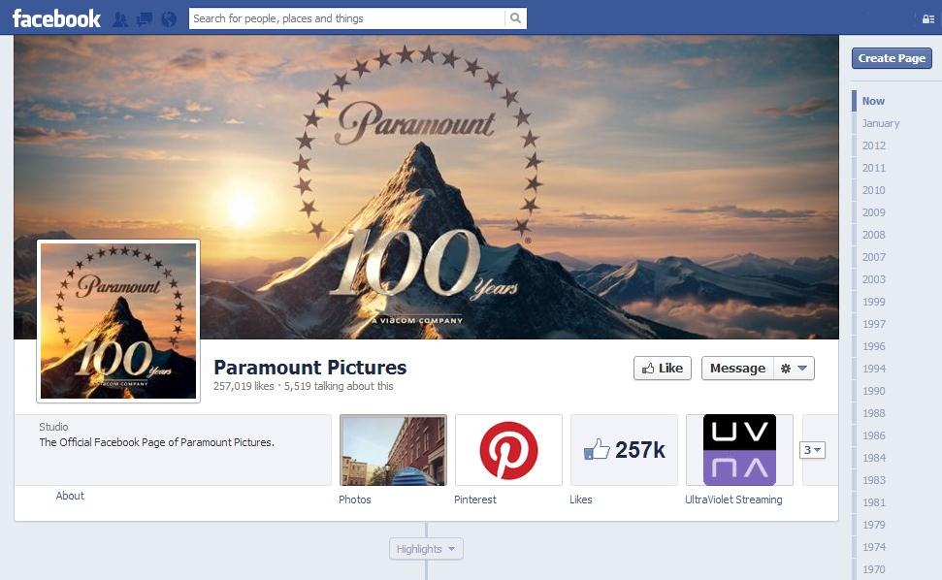Jump to 1997 in the timeline
942x580 pixels.
(x=874, y=324)
